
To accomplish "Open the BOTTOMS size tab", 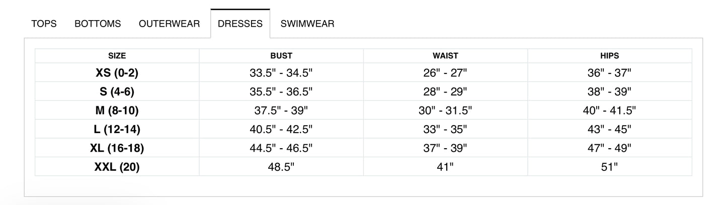I will click(98, 24).
